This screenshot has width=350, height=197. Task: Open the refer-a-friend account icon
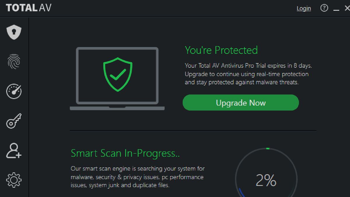click(14, 150)
